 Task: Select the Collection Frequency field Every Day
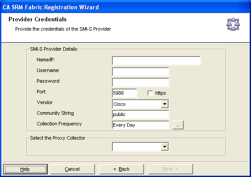[x=140, y=125]
